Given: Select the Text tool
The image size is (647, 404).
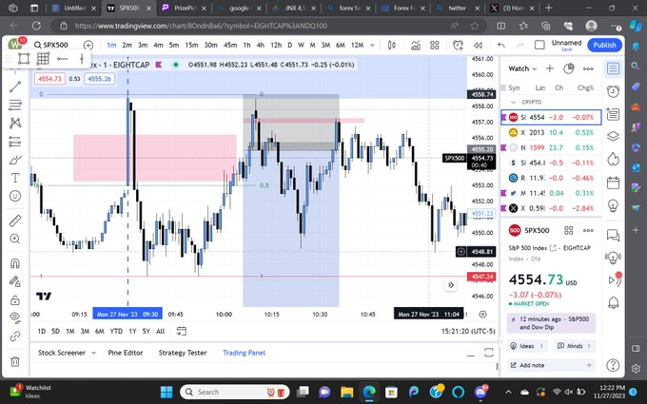Looking at the screenshot, I should point(15,178).
